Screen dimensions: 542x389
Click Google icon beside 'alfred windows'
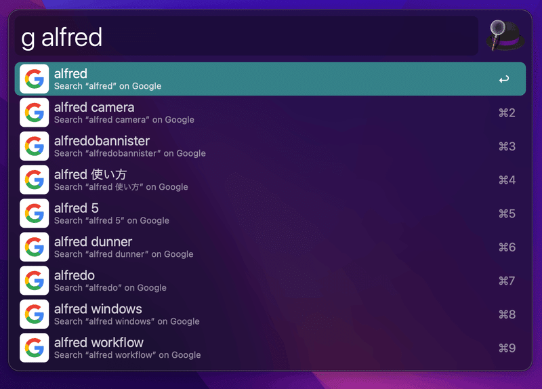coord(35,314)
